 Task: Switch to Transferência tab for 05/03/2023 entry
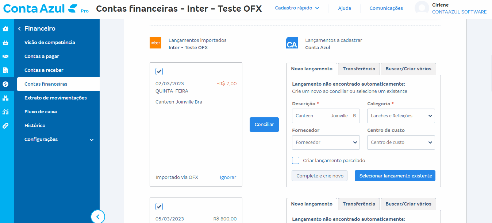(359, 204)
